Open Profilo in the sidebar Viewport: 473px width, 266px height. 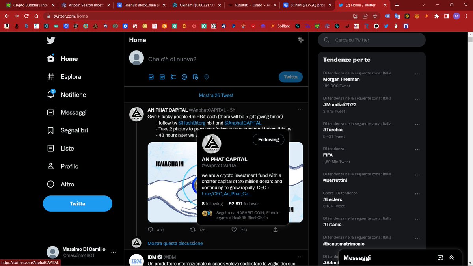pos(63,166)
